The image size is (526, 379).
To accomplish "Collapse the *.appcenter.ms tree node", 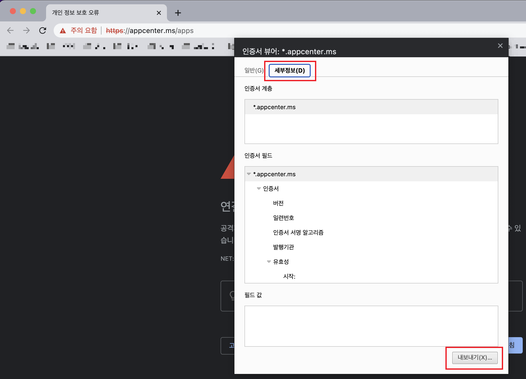I will 249,174.
